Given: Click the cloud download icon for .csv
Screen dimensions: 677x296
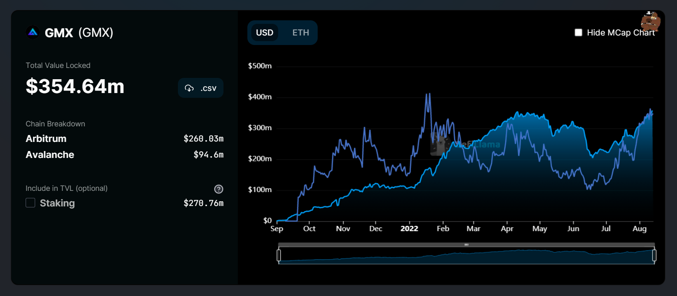Looking at the screenshot, I should (x=189, y=88).
